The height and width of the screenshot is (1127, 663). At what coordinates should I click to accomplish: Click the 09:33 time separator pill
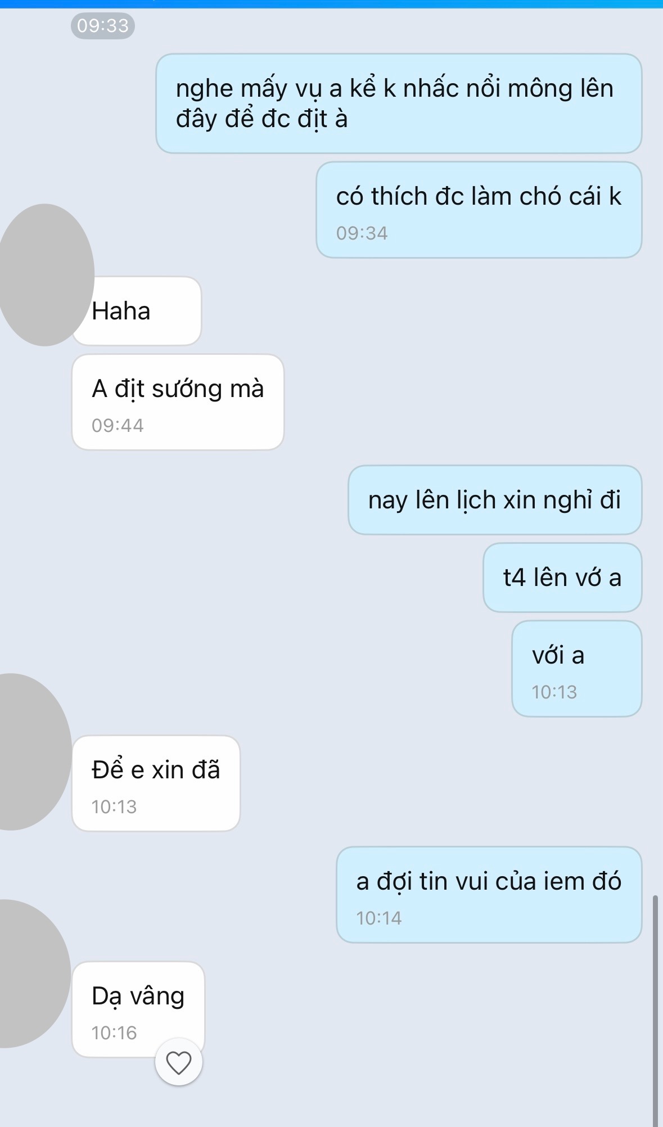tap(103, 26)
